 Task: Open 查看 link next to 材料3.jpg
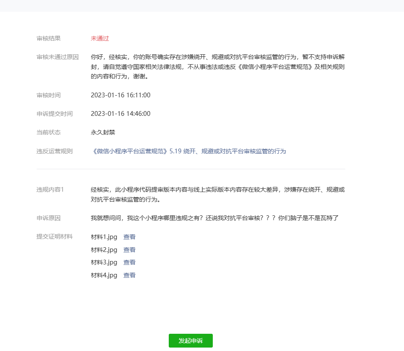[129, 262]
